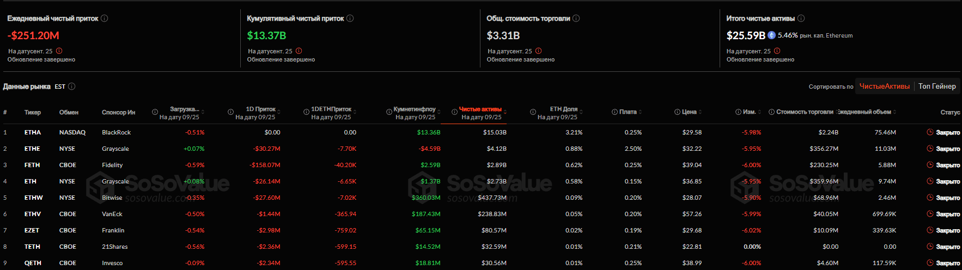Image resolution: width=962 pixels, height=270 pixels.
Task: Click clock status icon in ETHW row
Action: click(930, 198)
